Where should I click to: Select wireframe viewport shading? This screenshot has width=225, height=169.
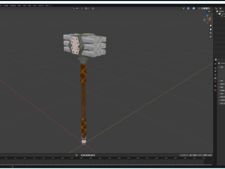[202, 8]
